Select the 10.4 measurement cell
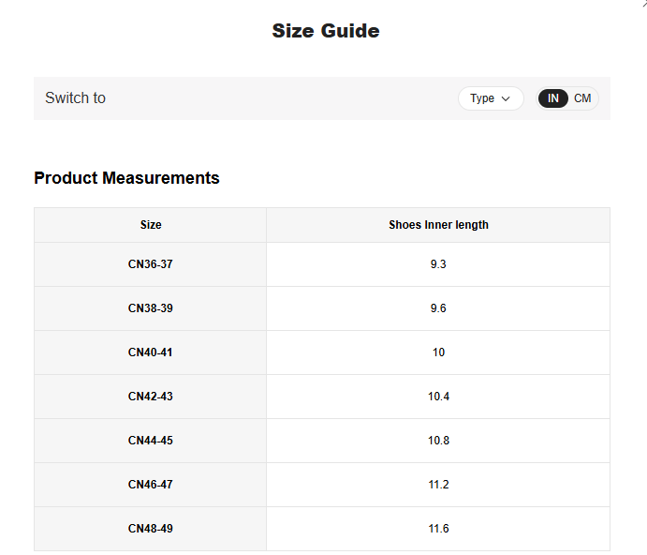The width and height of the screenshot is (647, 555). (x=438, y=397)
